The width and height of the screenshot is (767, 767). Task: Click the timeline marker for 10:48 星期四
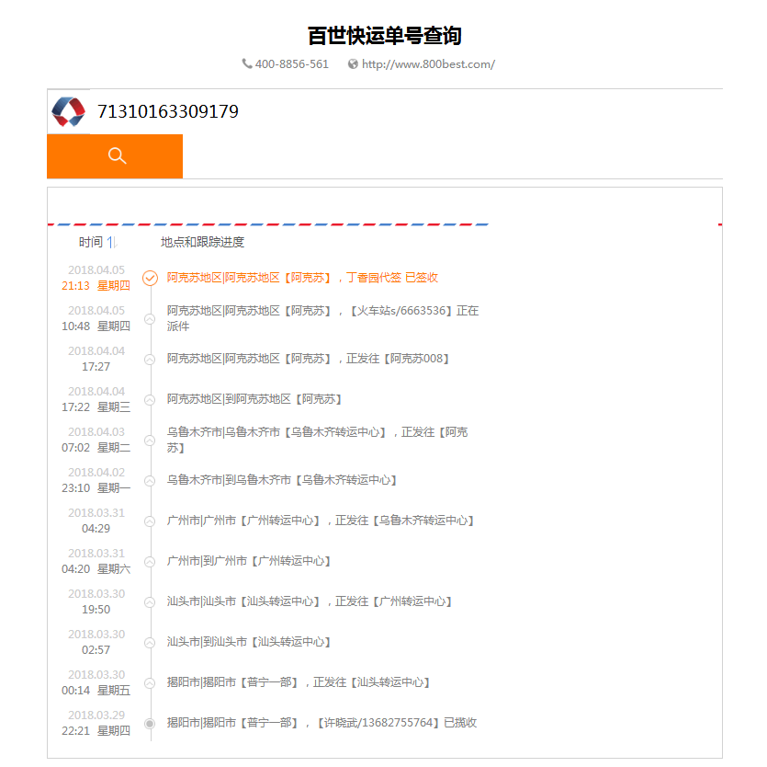pos(150,319)
